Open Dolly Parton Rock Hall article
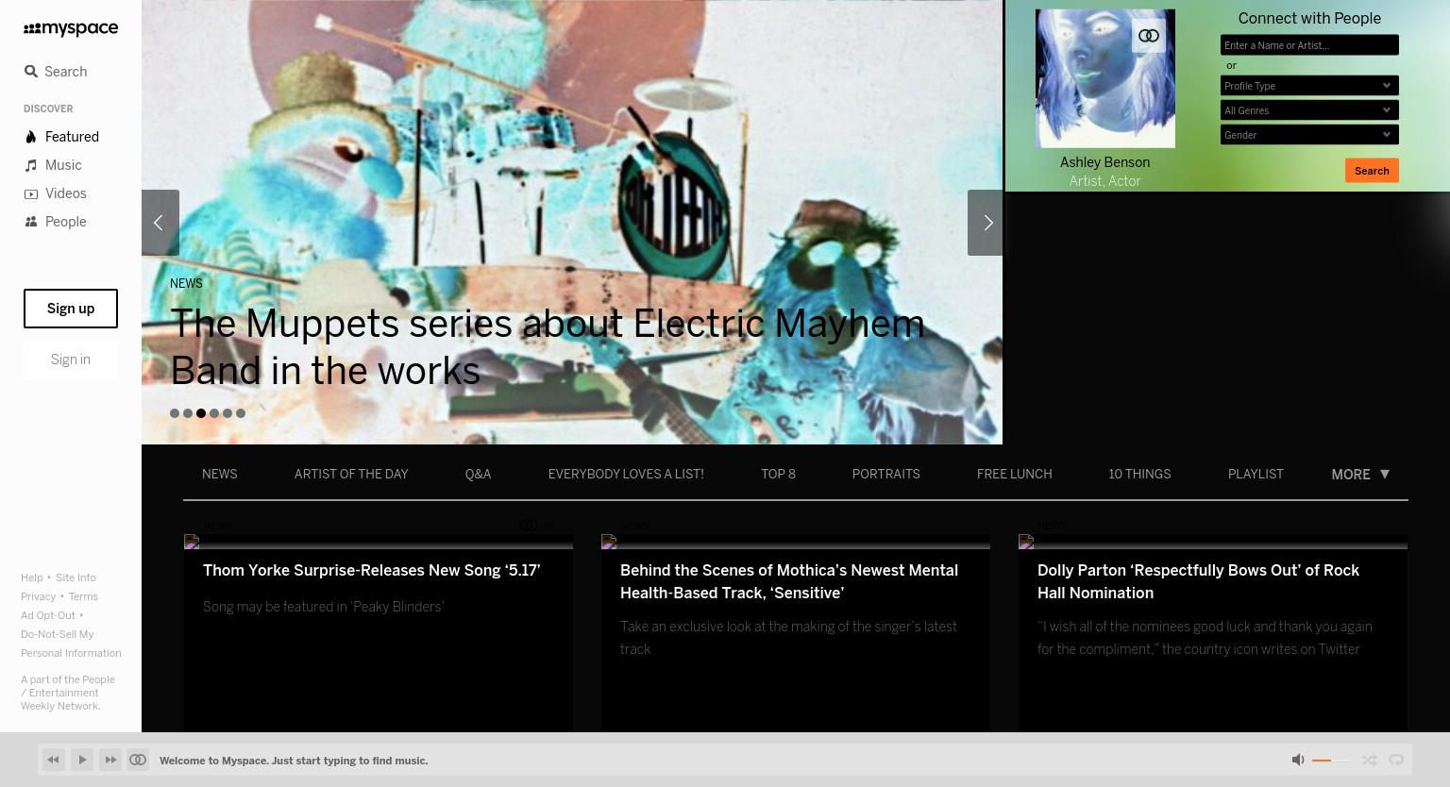The image size is (1450, 787). (1198, 582)
